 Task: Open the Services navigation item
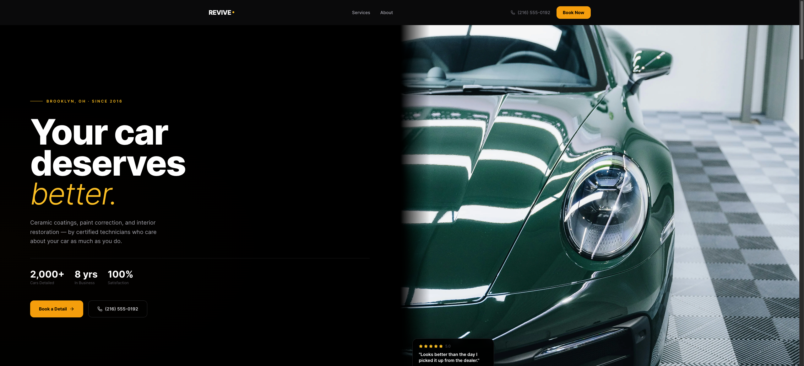[361, 13]
